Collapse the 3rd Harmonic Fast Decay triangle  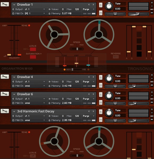(14, 112)
